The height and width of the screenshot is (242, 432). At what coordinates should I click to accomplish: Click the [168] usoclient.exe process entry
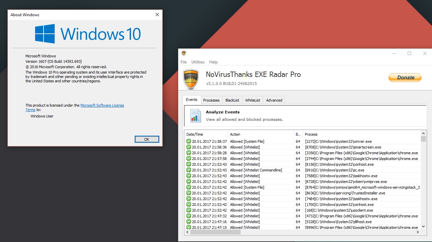click(339, 210)
